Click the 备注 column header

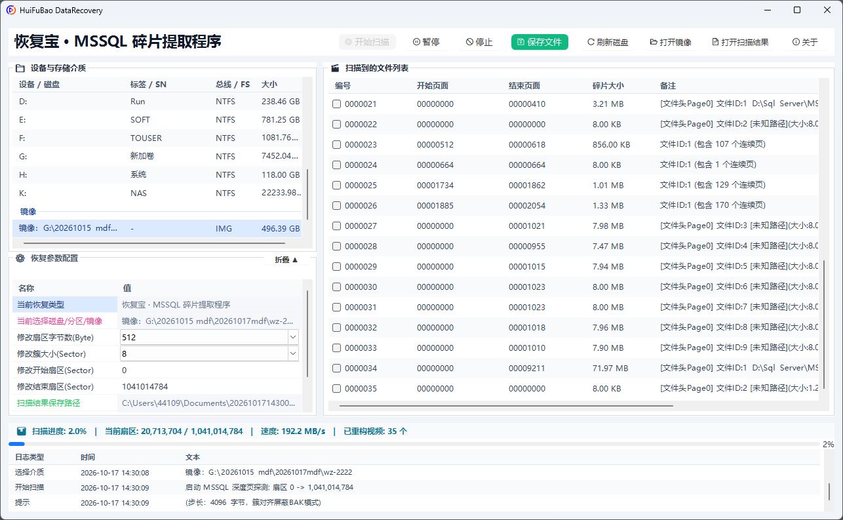click(x=668, y=86)
